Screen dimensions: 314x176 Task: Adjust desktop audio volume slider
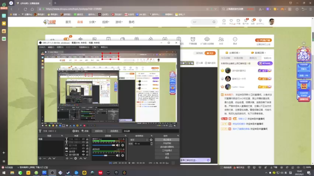click(104, 155)
